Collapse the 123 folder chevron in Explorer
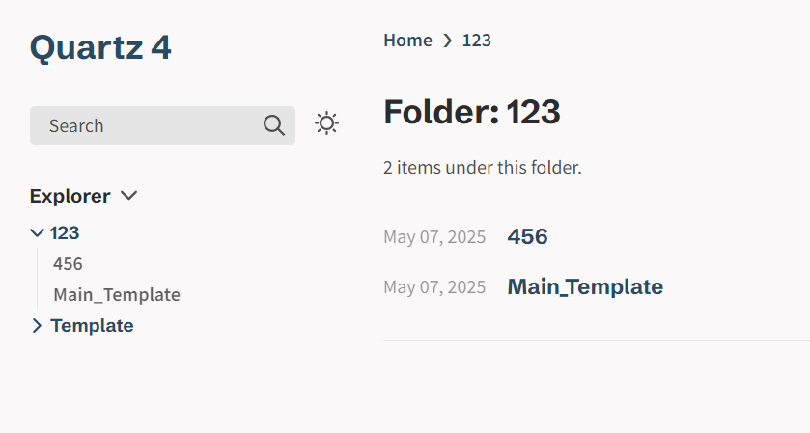The image size is (810, 433). (37, 233)
